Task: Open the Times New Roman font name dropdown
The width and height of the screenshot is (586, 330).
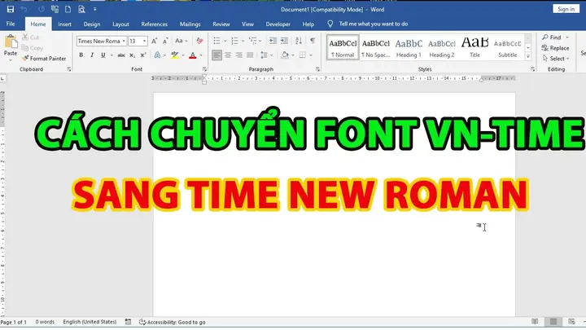Action: coord(124,42)
